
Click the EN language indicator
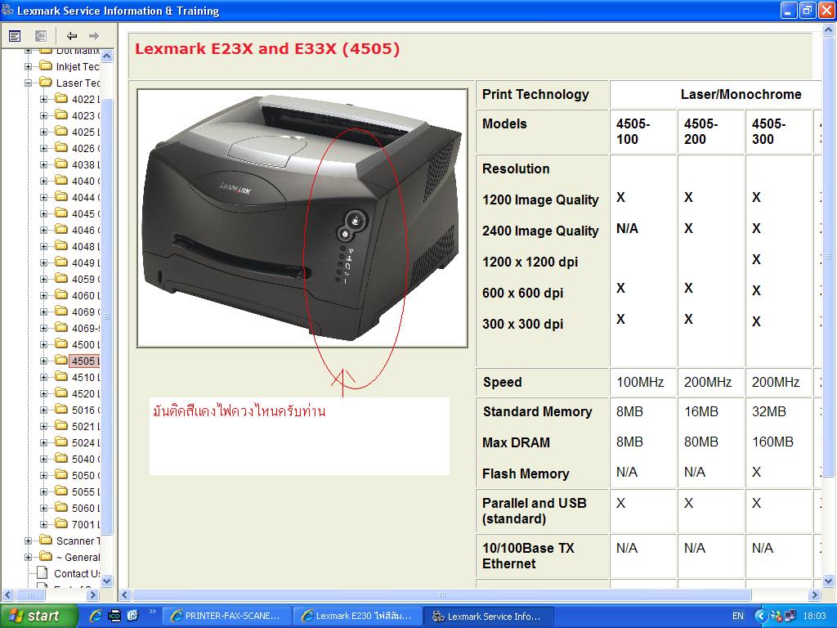click(738, 617)
